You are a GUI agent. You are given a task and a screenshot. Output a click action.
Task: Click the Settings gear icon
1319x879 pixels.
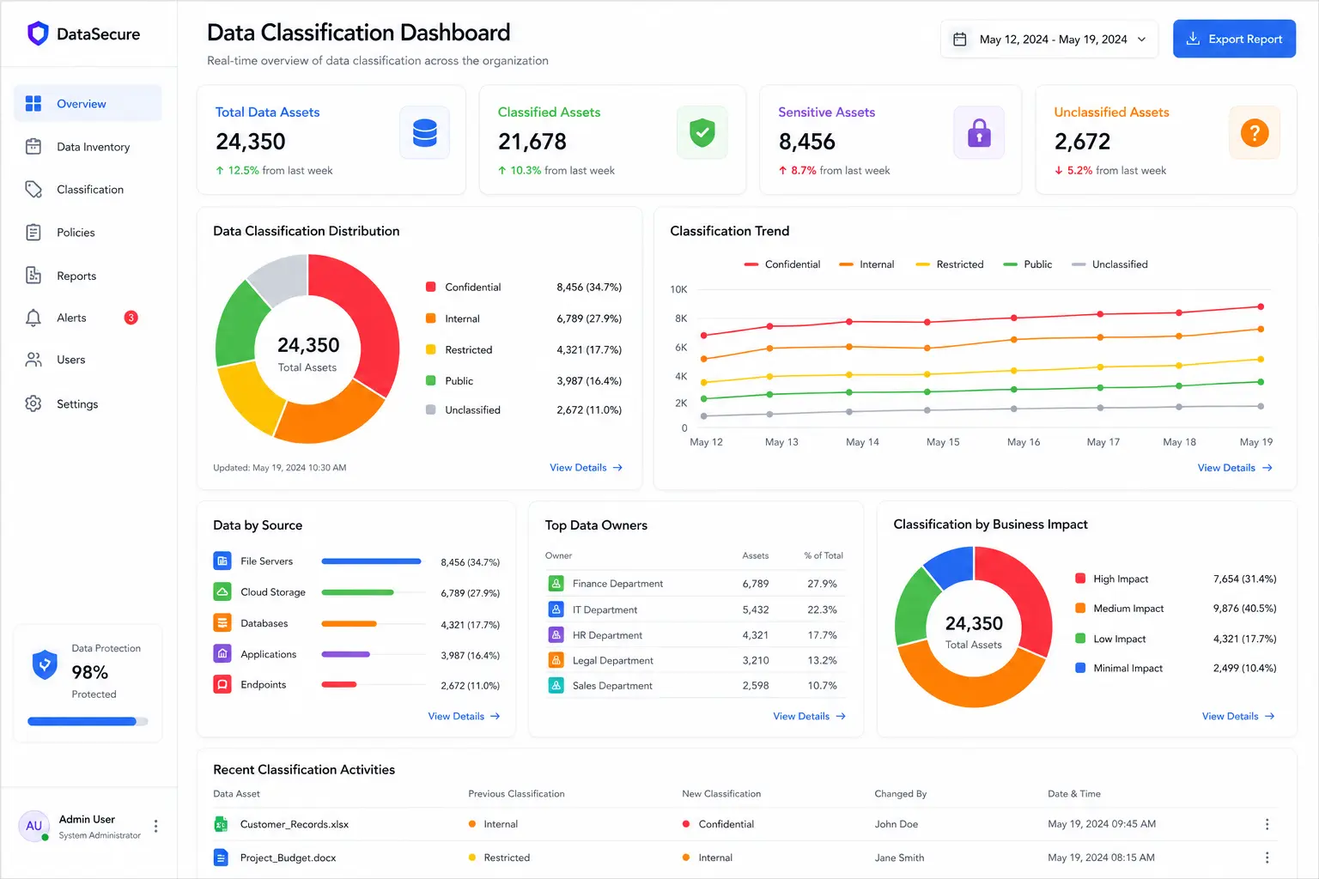(x=33, y=403)
